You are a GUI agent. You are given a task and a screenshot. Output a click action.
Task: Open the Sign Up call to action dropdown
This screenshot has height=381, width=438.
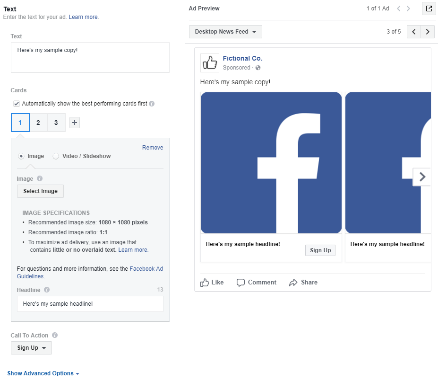[x=31, y=347]
